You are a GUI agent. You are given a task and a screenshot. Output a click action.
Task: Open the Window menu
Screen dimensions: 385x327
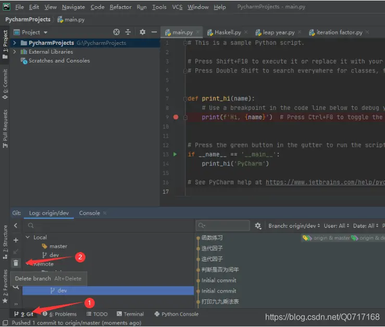click(x=198, y=7)
